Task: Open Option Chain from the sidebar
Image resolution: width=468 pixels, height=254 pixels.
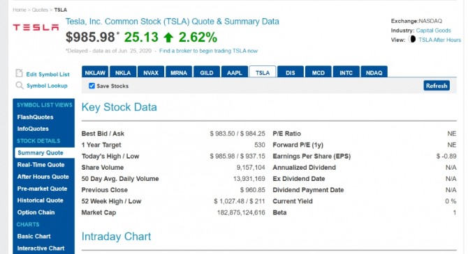Action: coord(36,212)
